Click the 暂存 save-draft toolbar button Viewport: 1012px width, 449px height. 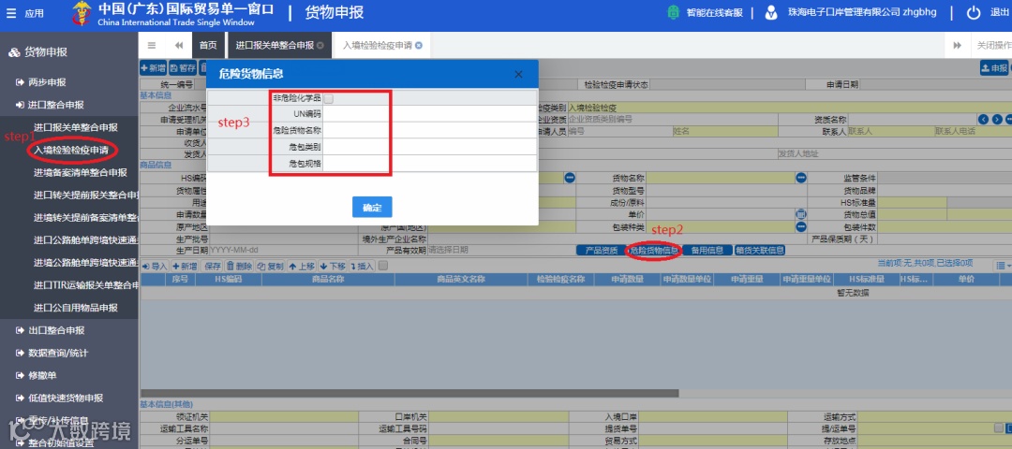[183, 67]
